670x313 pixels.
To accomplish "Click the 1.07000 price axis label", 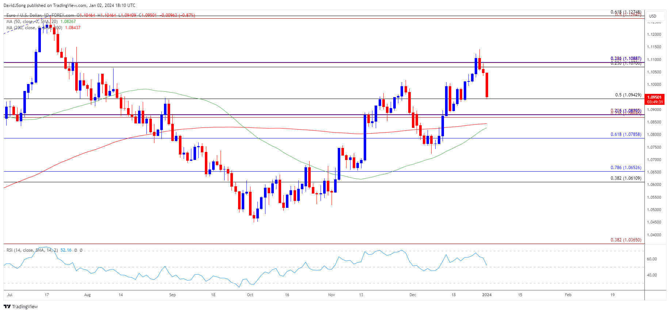I will 654,160.
